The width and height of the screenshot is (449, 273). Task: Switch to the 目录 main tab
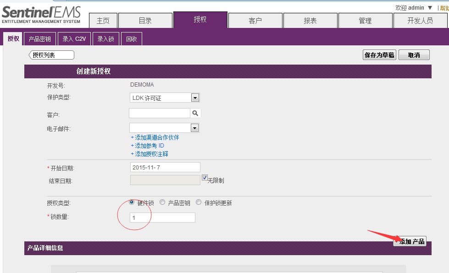coord(145,21)
